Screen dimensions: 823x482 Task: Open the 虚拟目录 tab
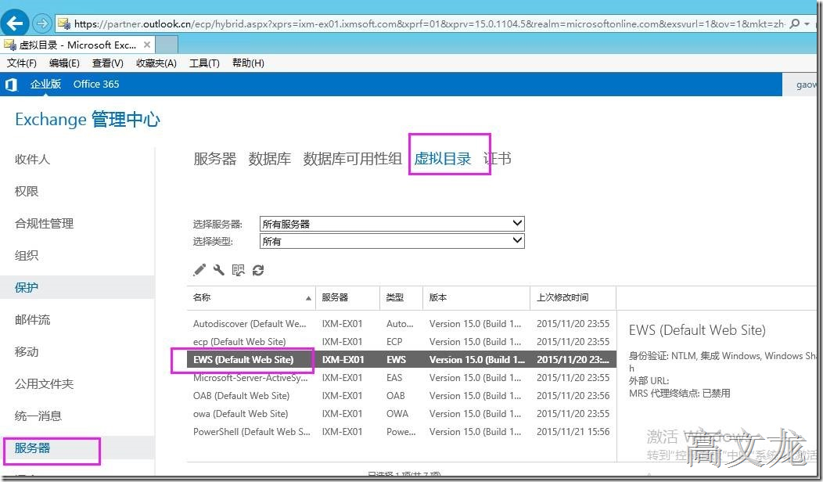click(443, 159)
